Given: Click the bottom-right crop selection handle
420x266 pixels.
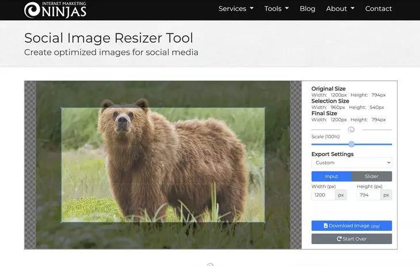Looking at the screenshot, I should pyautogui.click(x=265, y=222).
